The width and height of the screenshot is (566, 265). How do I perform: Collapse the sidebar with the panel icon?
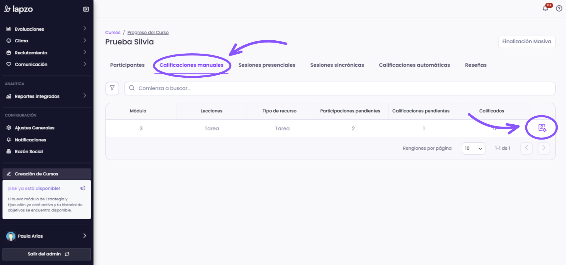(x=86, y=9)
